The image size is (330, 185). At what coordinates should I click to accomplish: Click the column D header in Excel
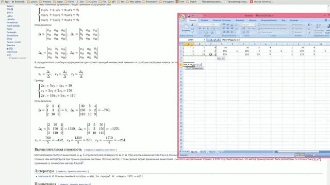(x=221, y=44)
